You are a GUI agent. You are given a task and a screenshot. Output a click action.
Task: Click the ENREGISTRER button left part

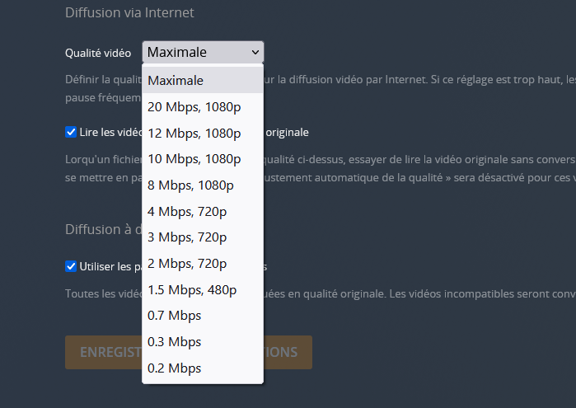(x=104, y=352)
